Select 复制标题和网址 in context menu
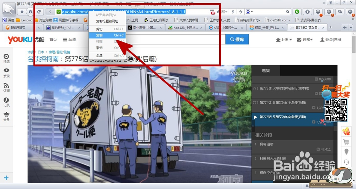Image resolution: width=356 pixels, height=189 pixels. (107, 21)
